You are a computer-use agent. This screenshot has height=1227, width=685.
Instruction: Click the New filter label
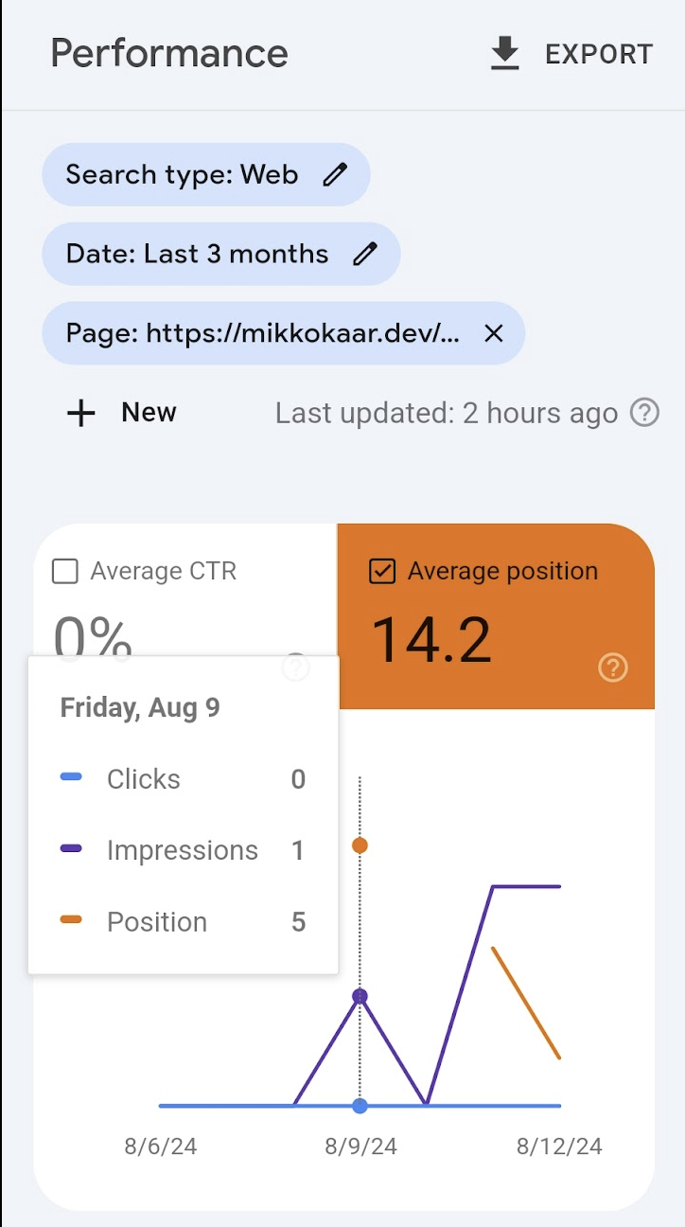coord(149,413)
